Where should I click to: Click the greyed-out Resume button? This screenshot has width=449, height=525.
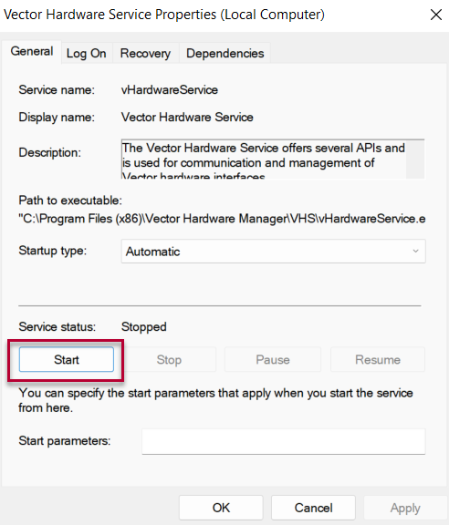point(378,360)
